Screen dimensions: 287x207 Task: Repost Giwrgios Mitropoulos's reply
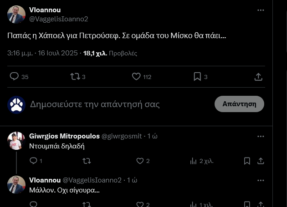pyautogui.click(x=87, y=161)
